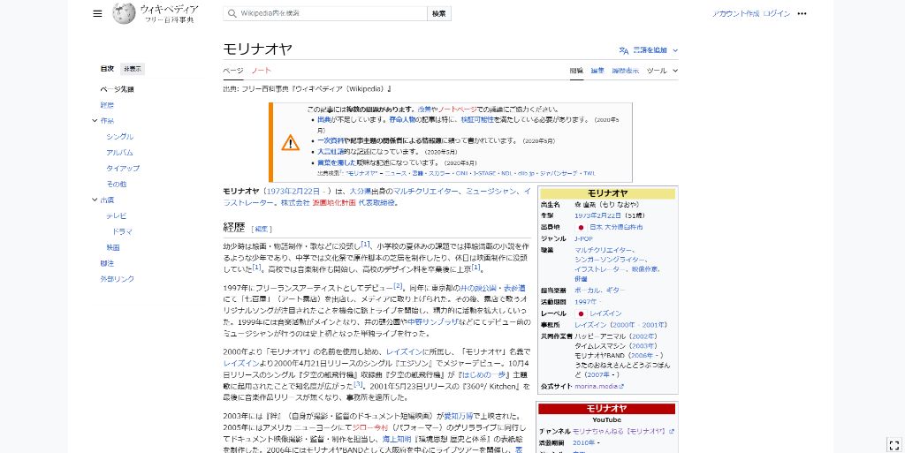The height and width of the screenshot is (453, 905).
Task: Go to テレビ in contents
Action: [116, 216]
